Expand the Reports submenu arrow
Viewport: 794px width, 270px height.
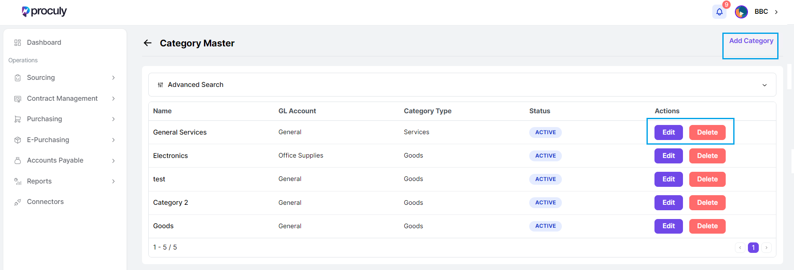(x=114, y=181)
